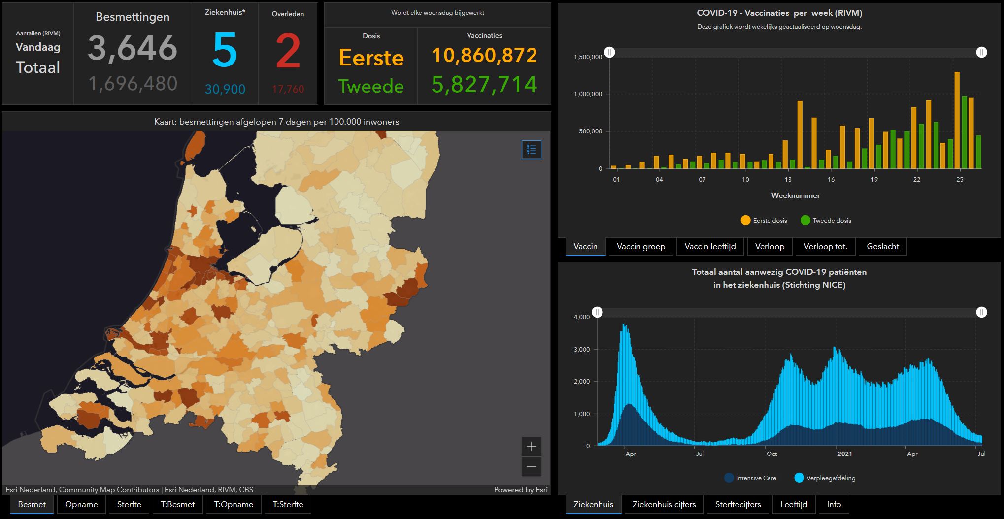This screenshot has width=1004, height=519.
Task: Click right range handle of hospital chart
Action: click(x=981, y=312)
